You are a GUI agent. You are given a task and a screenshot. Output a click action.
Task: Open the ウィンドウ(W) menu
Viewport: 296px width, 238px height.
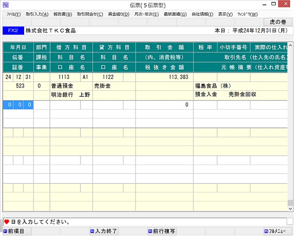(248, 14)
